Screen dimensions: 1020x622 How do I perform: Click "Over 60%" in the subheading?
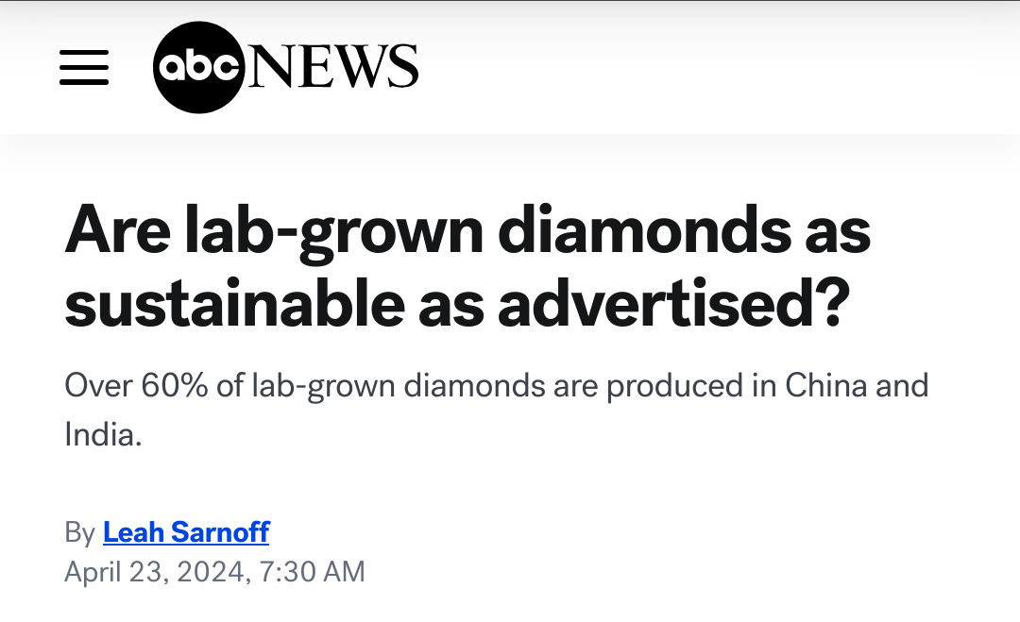point(136,385)
